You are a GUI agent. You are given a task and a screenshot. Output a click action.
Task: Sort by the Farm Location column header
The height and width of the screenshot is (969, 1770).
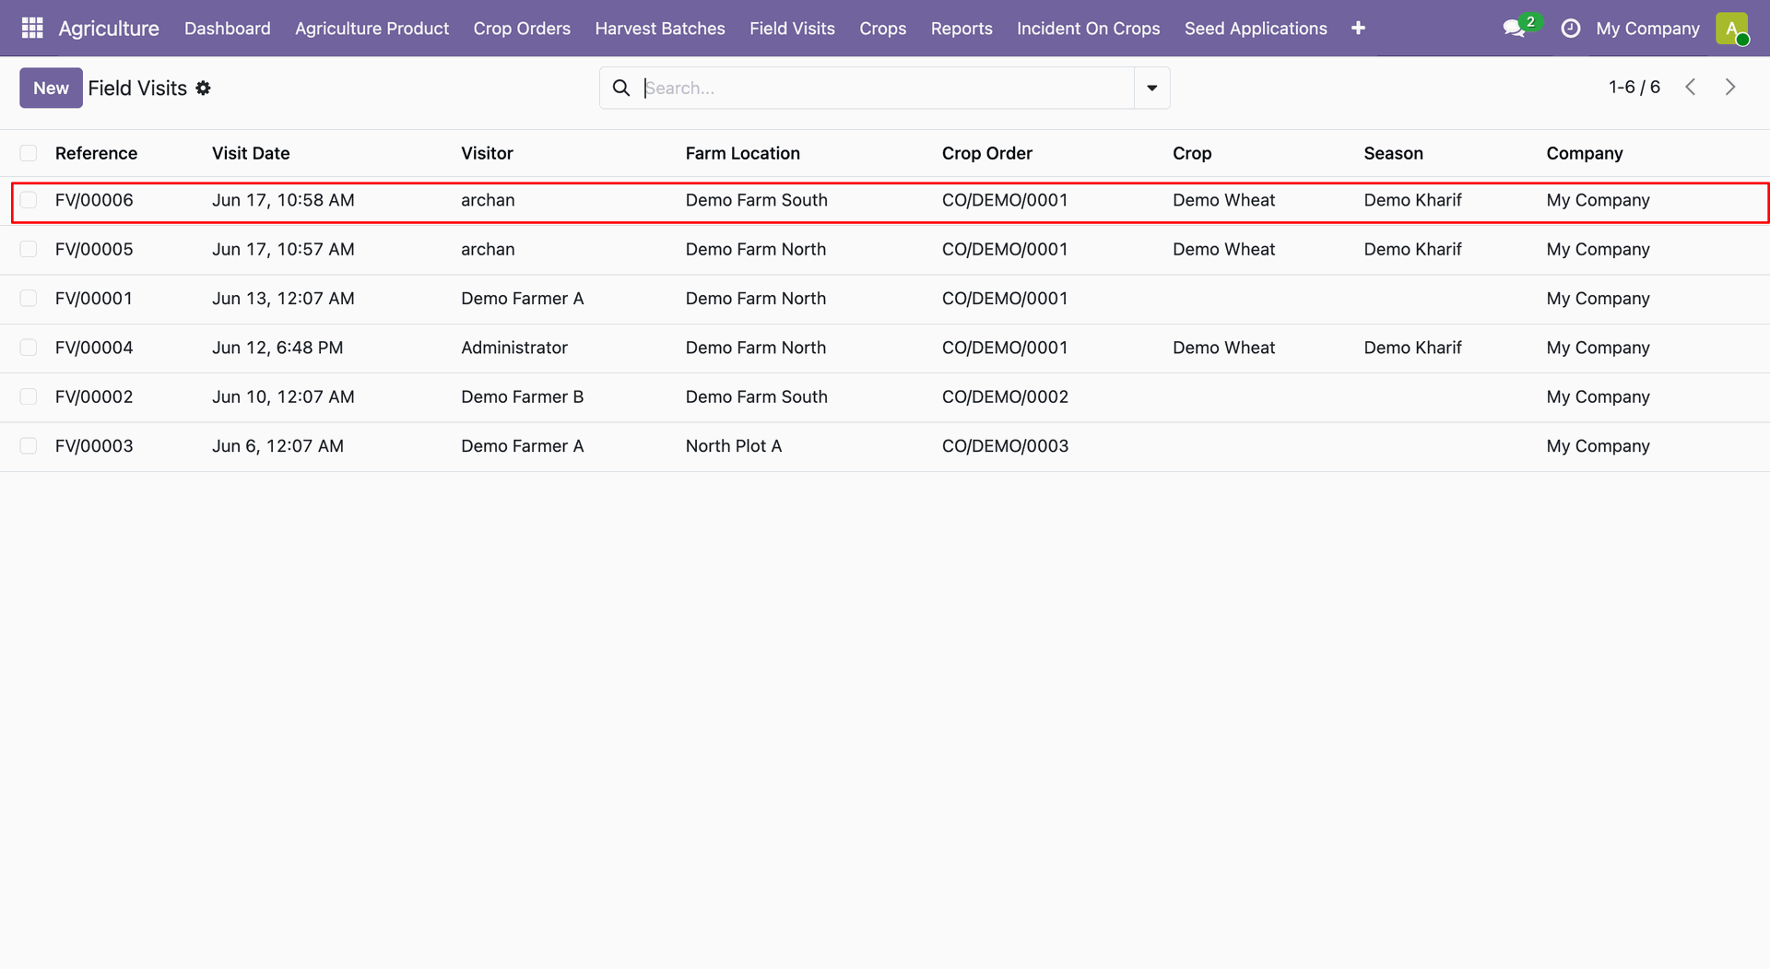(743, 153)
